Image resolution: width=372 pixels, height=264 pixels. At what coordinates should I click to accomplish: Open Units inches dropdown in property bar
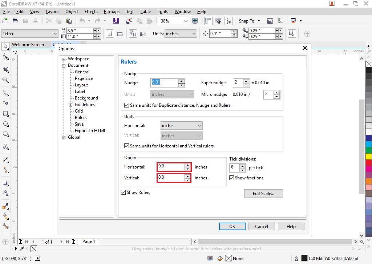(x=181, y=34)
